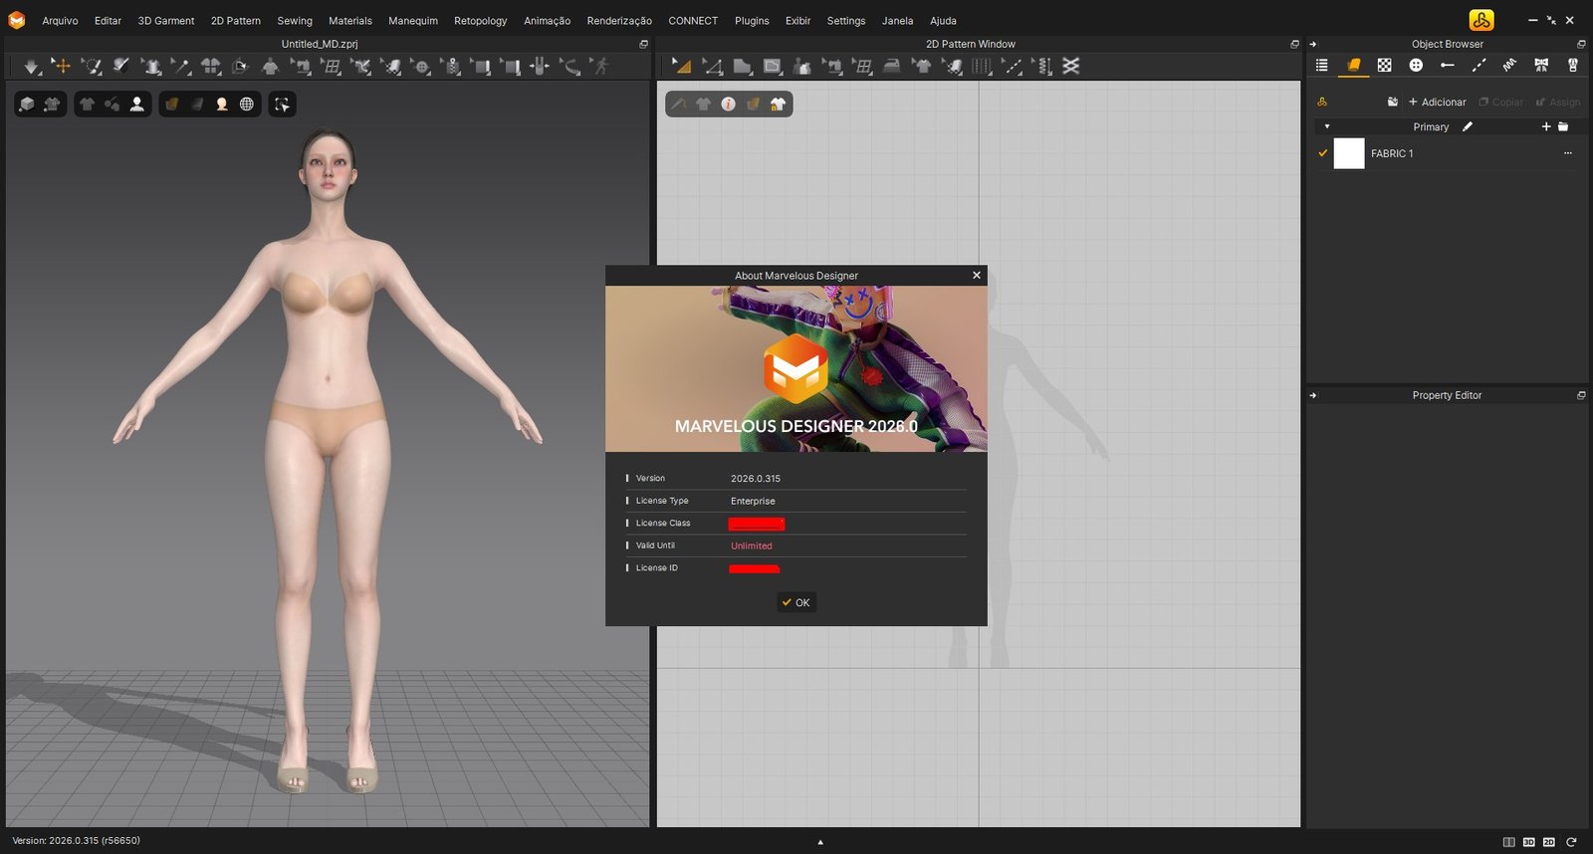The height and width of the screenshot is (854, 1593).
Task: Open the Zipper puller tab in Object Browser
Action: point(1573,65)
